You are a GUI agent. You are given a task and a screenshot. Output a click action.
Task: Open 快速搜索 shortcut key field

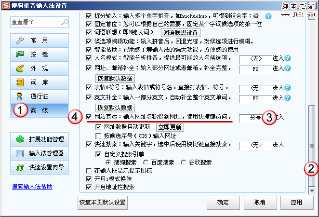click(x=256, y=146)
